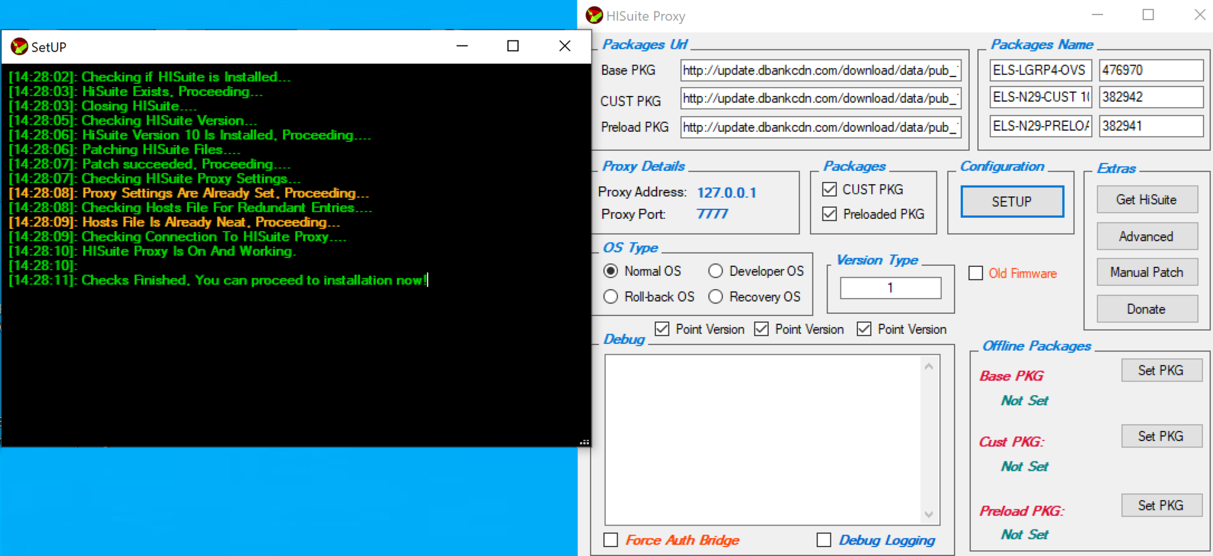Click the 'Checks Finished' console line
Image resolution: width=1213 pixels, height=556 pixels.
coord(219,280)
